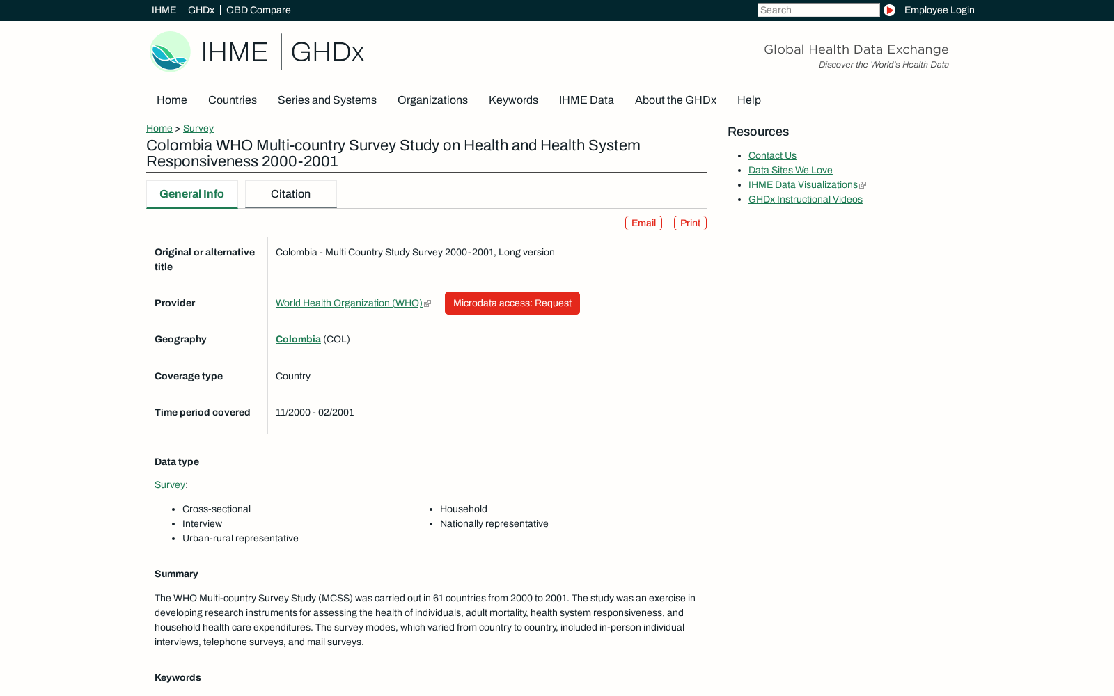This screenshot has height=696, width=1114.
Task: Open About the GHDx menu item
Action: coord(675,100)
